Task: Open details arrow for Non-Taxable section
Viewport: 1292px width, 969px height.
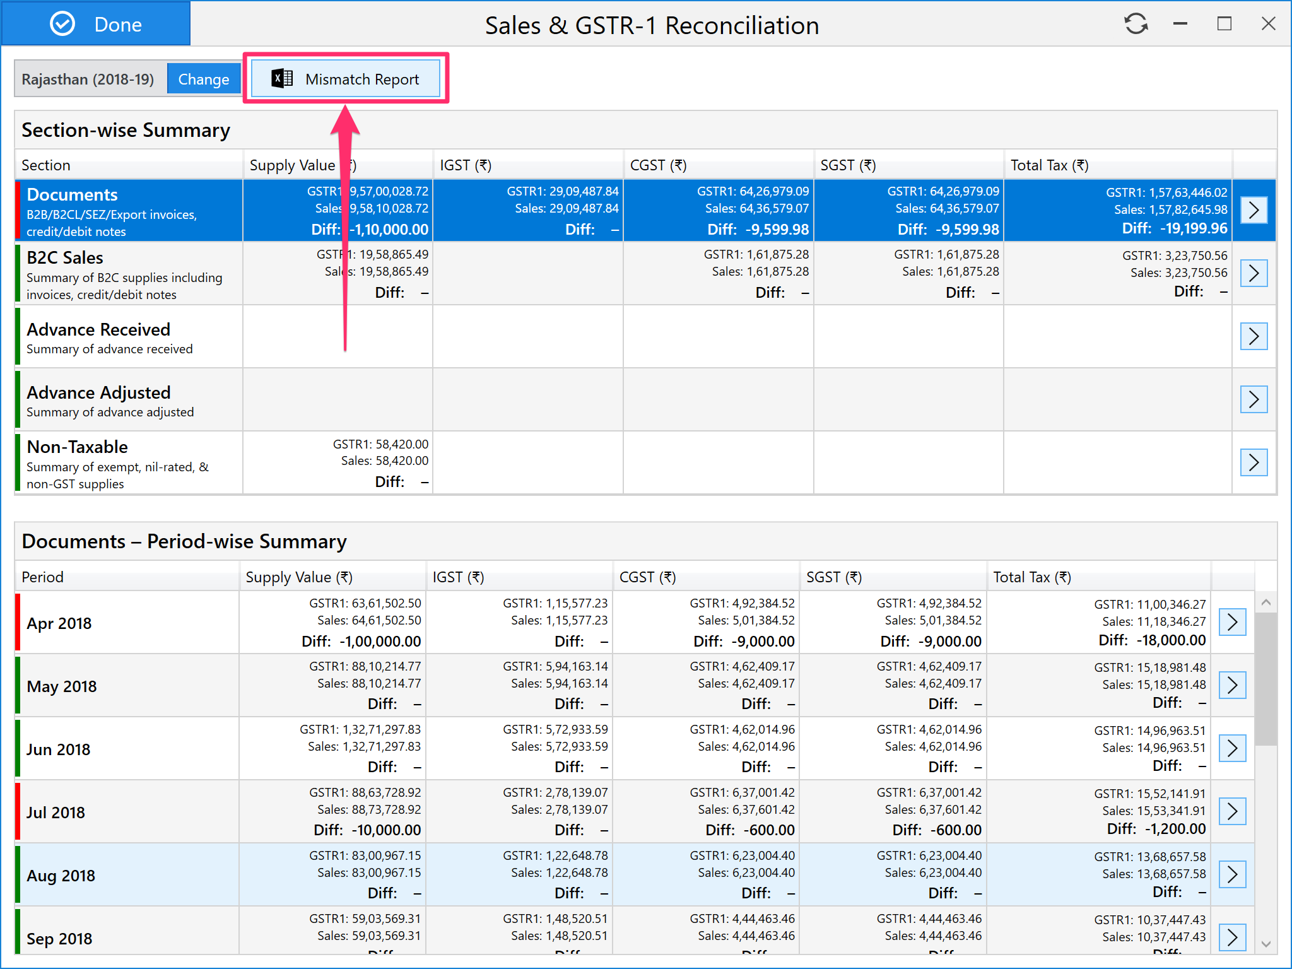Action: (1254, 462)
